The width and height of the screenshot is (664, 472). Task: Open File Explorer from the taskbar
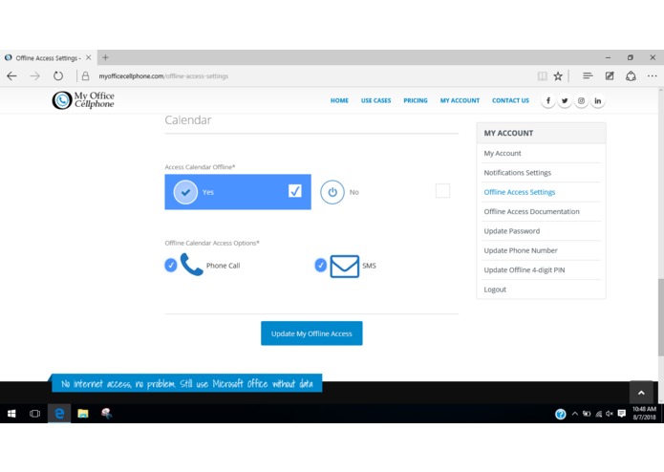pos(83,414)
